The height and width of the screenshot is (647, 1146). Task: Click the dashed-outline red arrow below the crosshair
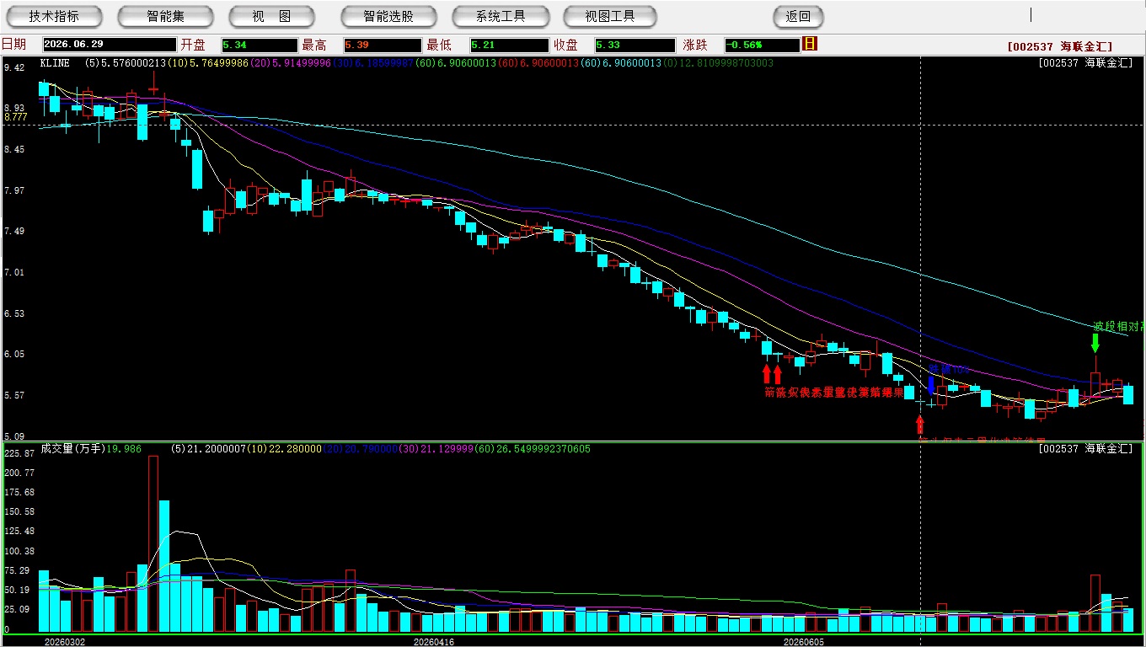click(919, 424)
